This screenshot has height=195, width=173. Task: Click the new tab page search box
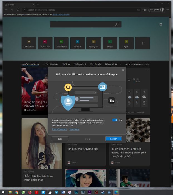pos(86,24)
